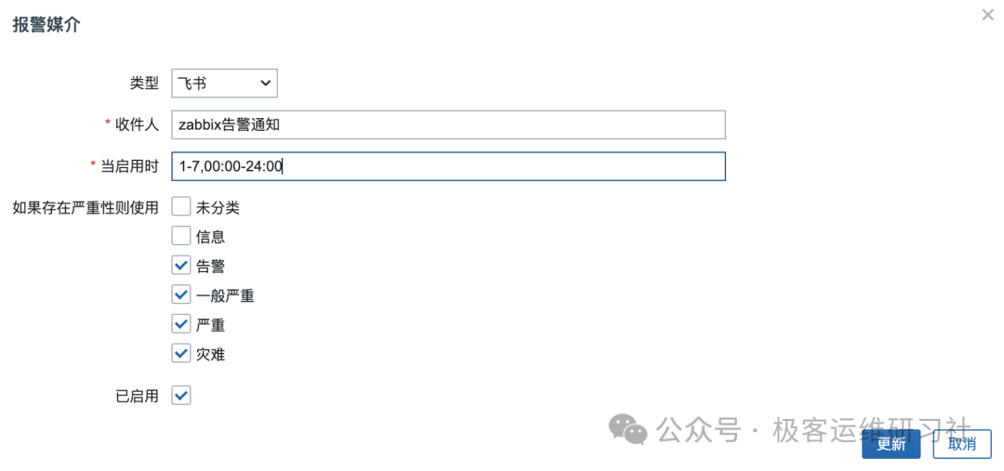This screenshot has width=1004, height=471.
Task: Click the 类型 field label
Action: (x=144, y=84)
